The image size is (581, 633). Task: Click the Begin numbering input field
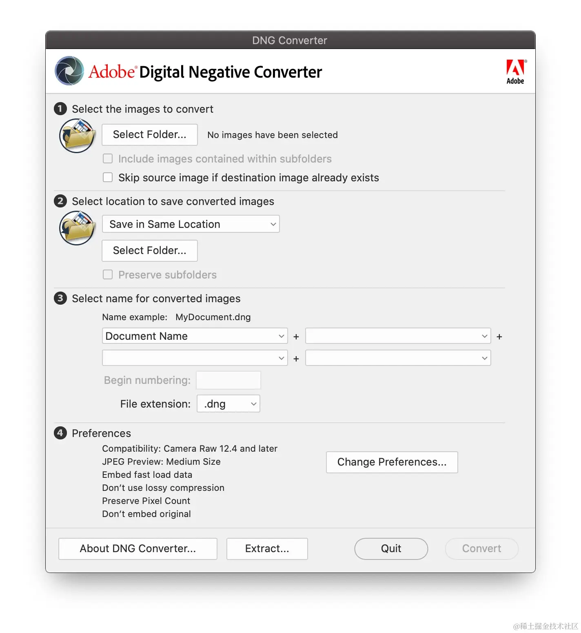tap(228, 380)
